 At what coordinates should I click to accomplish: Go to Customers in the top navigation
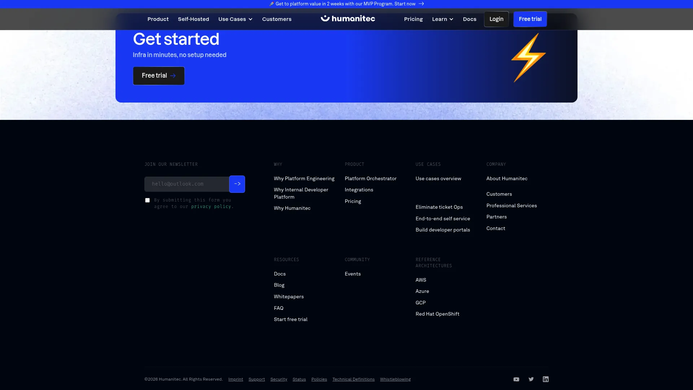pyautogui.click(x=277, y=19)
